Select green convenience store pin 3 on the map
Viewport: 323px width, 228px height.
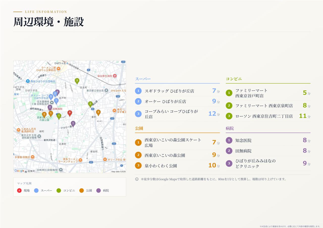tap(77, 81)
